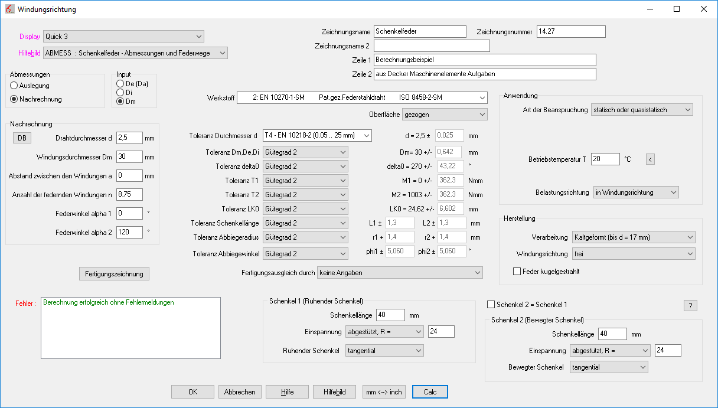
Task: Click the DB wire database button
Action: 22,138
